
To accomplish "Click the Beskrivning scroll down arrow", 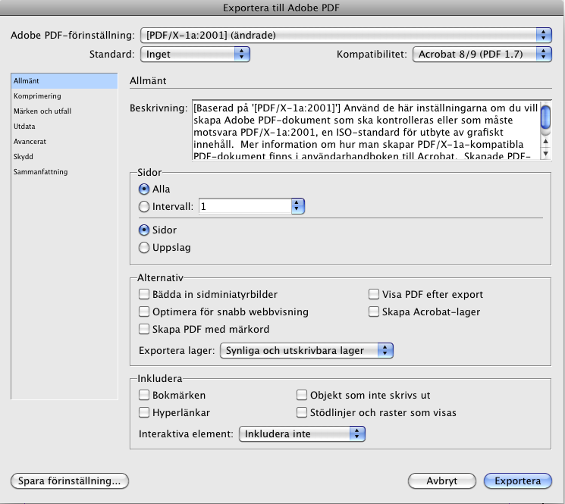I will click(546, 153).
